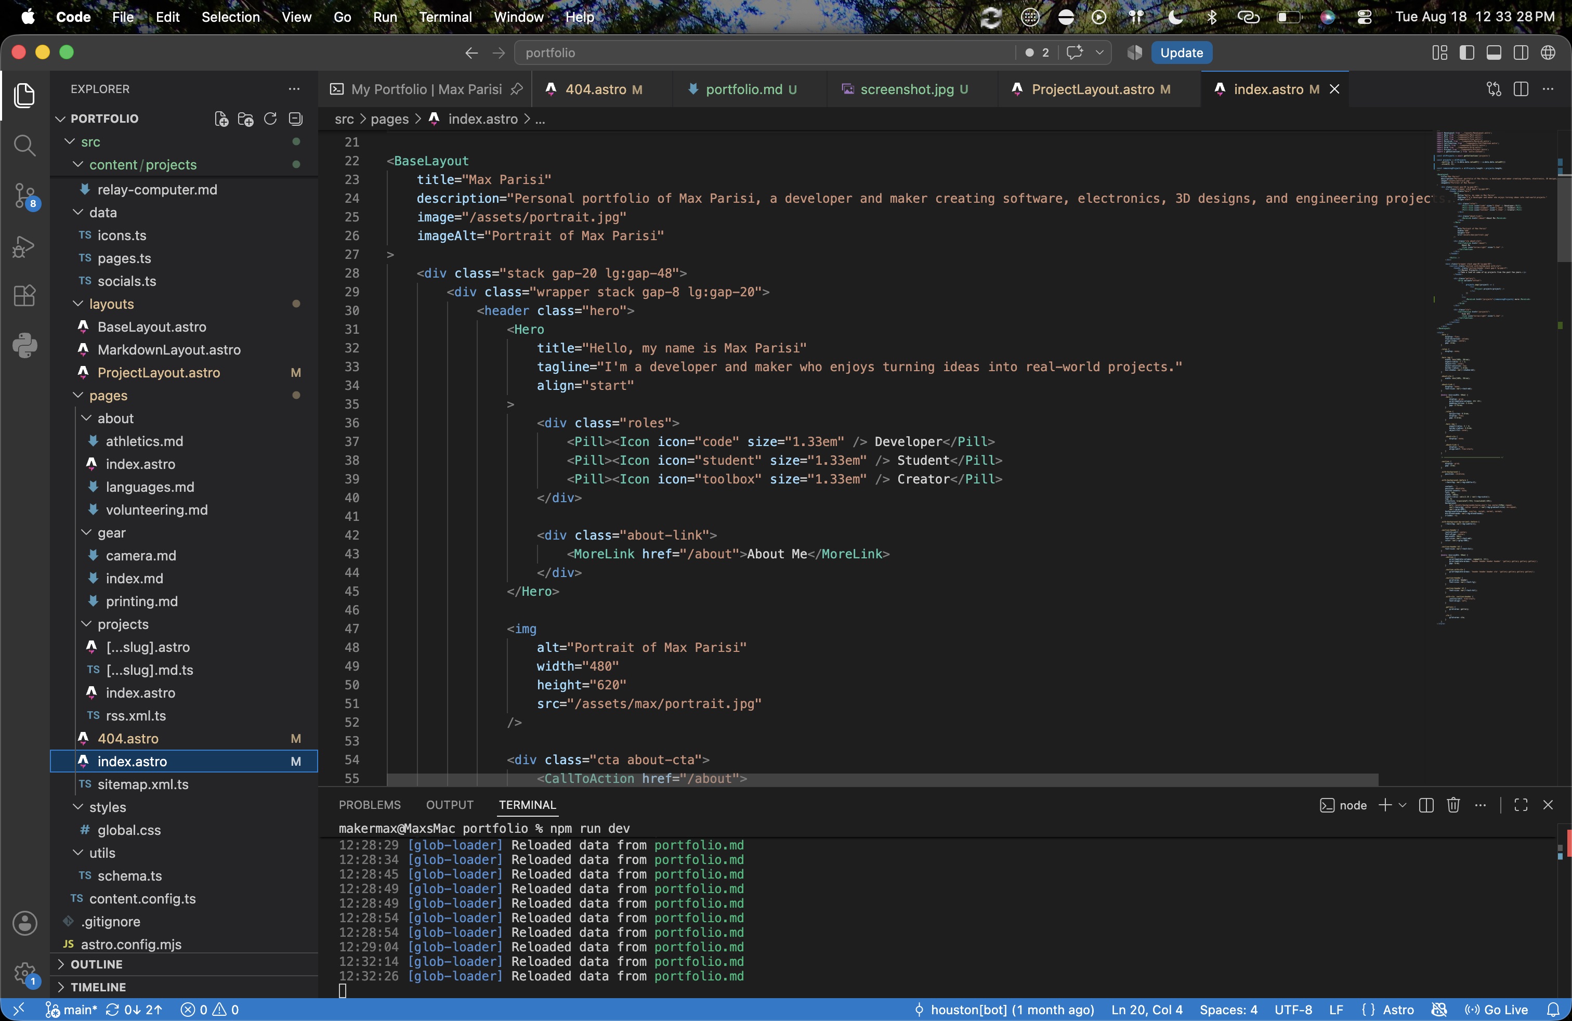Kill the terminal with trash icon

coord(1453,805)
